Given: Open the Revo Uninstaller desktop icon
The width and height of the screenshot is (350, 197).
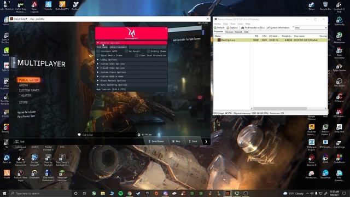Looking at the screenshot, I should coord(339,53).
